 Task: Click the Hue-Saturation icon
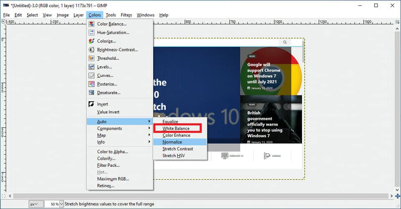pyautogui.click(x=91, y=33)
